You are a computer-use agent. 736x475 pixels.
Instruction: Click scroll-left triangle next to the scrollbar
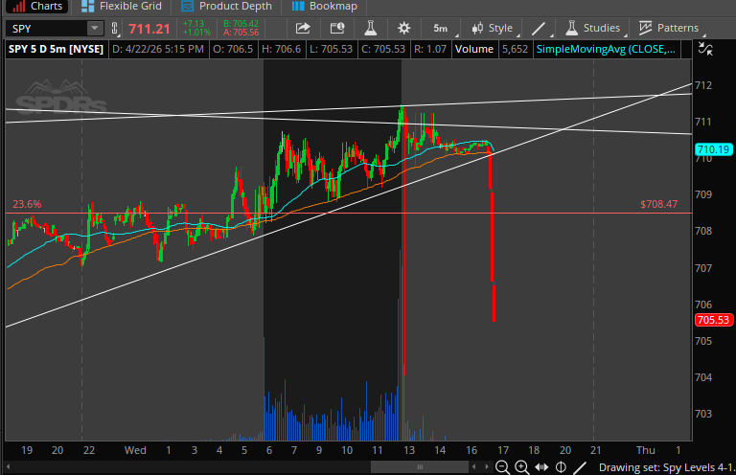474,467
